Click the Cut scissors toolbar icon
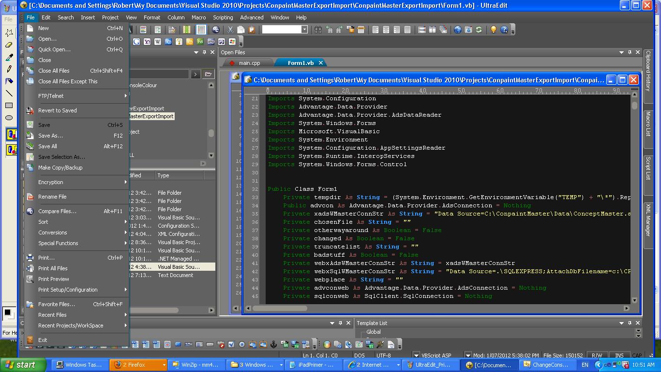The width and height of the screenshot is (661, 372). [x=230, y=30]
